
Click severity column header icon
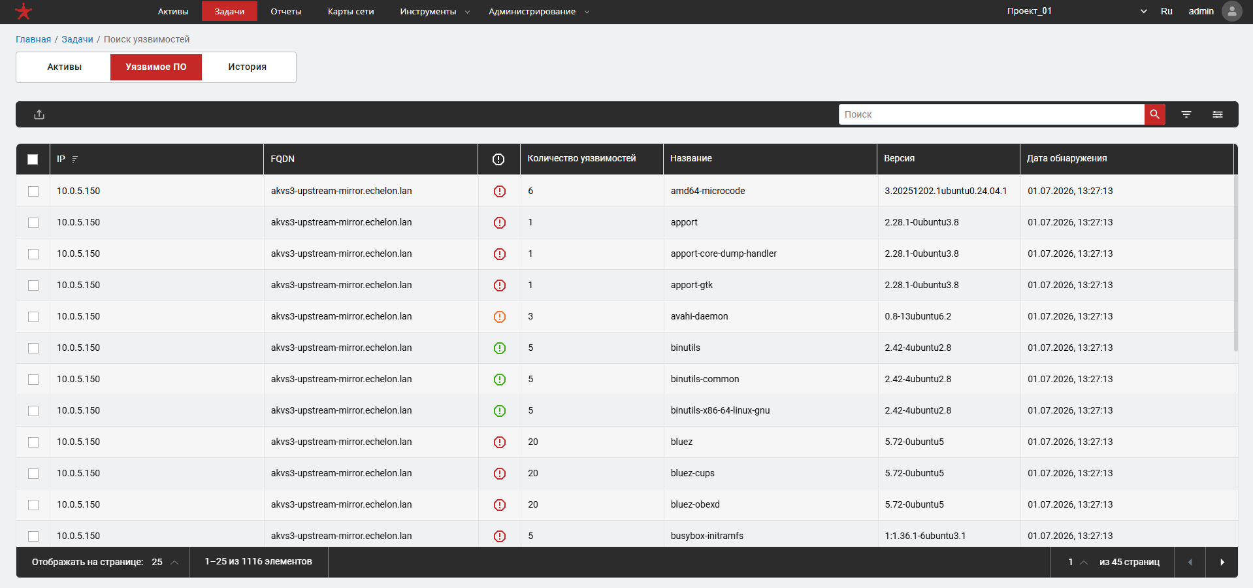pyautogui.click(x=498, y=159)
